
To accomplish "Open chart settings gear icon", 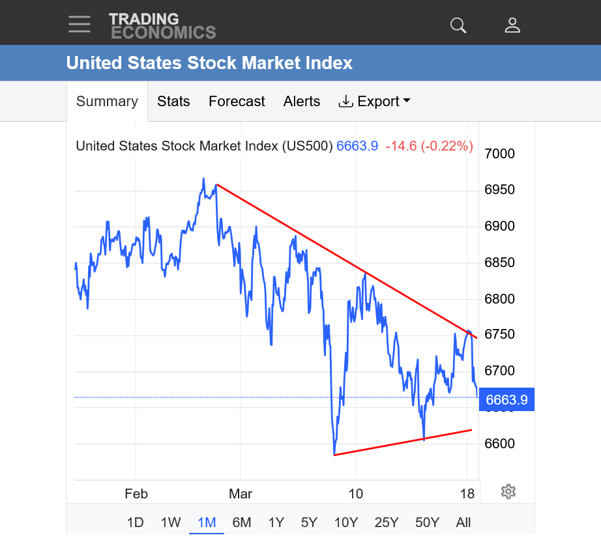I will 508,491.
